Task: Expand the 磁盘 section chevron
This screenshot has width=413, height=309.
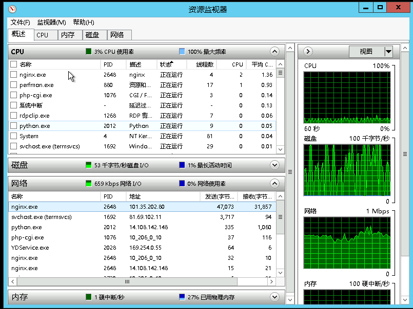Action: [x=274, y=165]
